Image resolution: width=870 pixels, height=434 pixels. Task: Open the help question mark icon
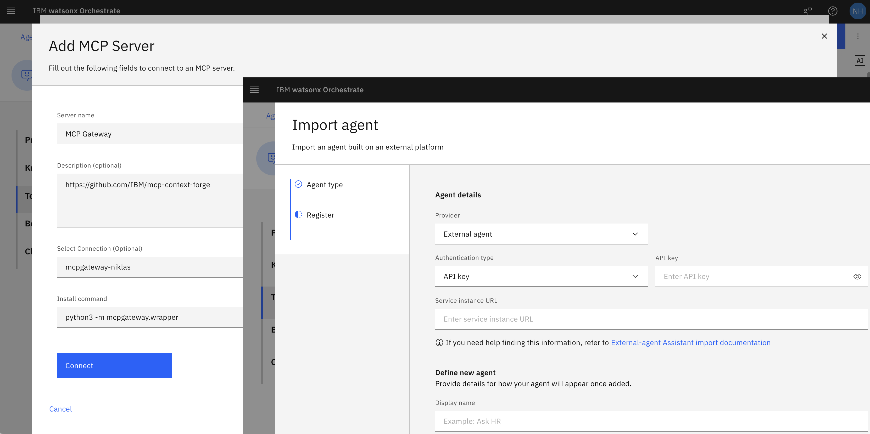(833, 11)
